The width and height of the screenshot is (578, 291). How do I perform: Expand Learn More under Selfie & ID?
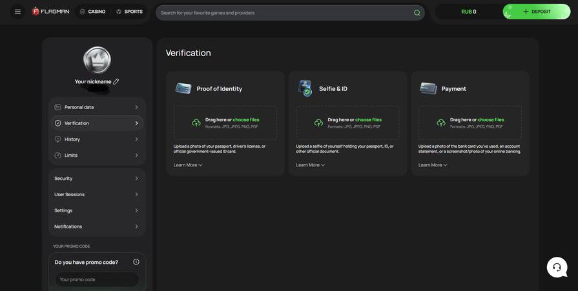point(310,165)
